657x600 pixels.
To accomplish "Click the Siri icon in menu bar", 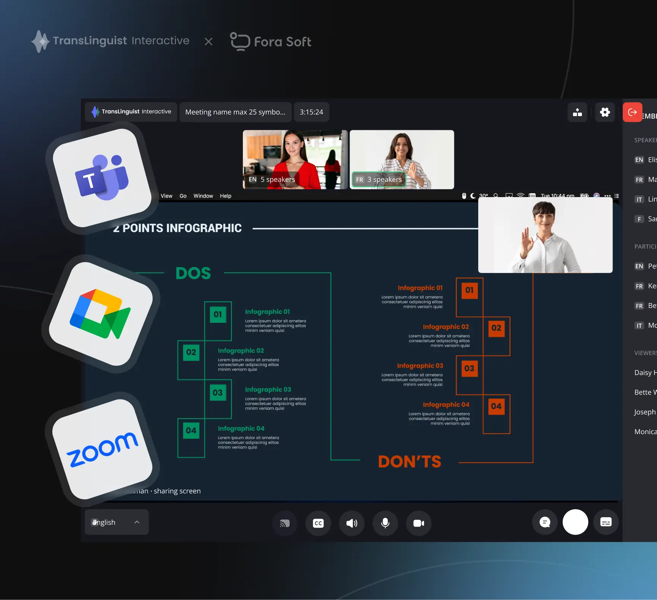I will coord(597,196).
